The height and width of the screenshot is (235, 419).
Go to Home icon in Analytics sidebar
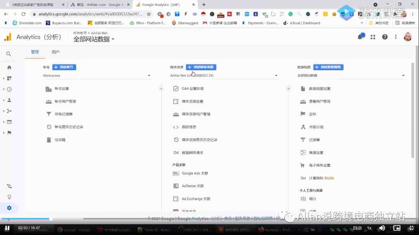(9, 67)
